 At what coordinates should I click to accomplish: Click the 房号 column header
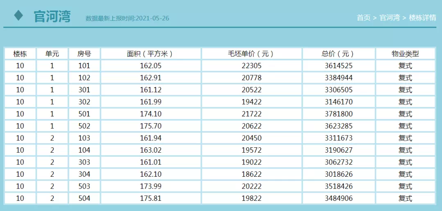[84, 53]
